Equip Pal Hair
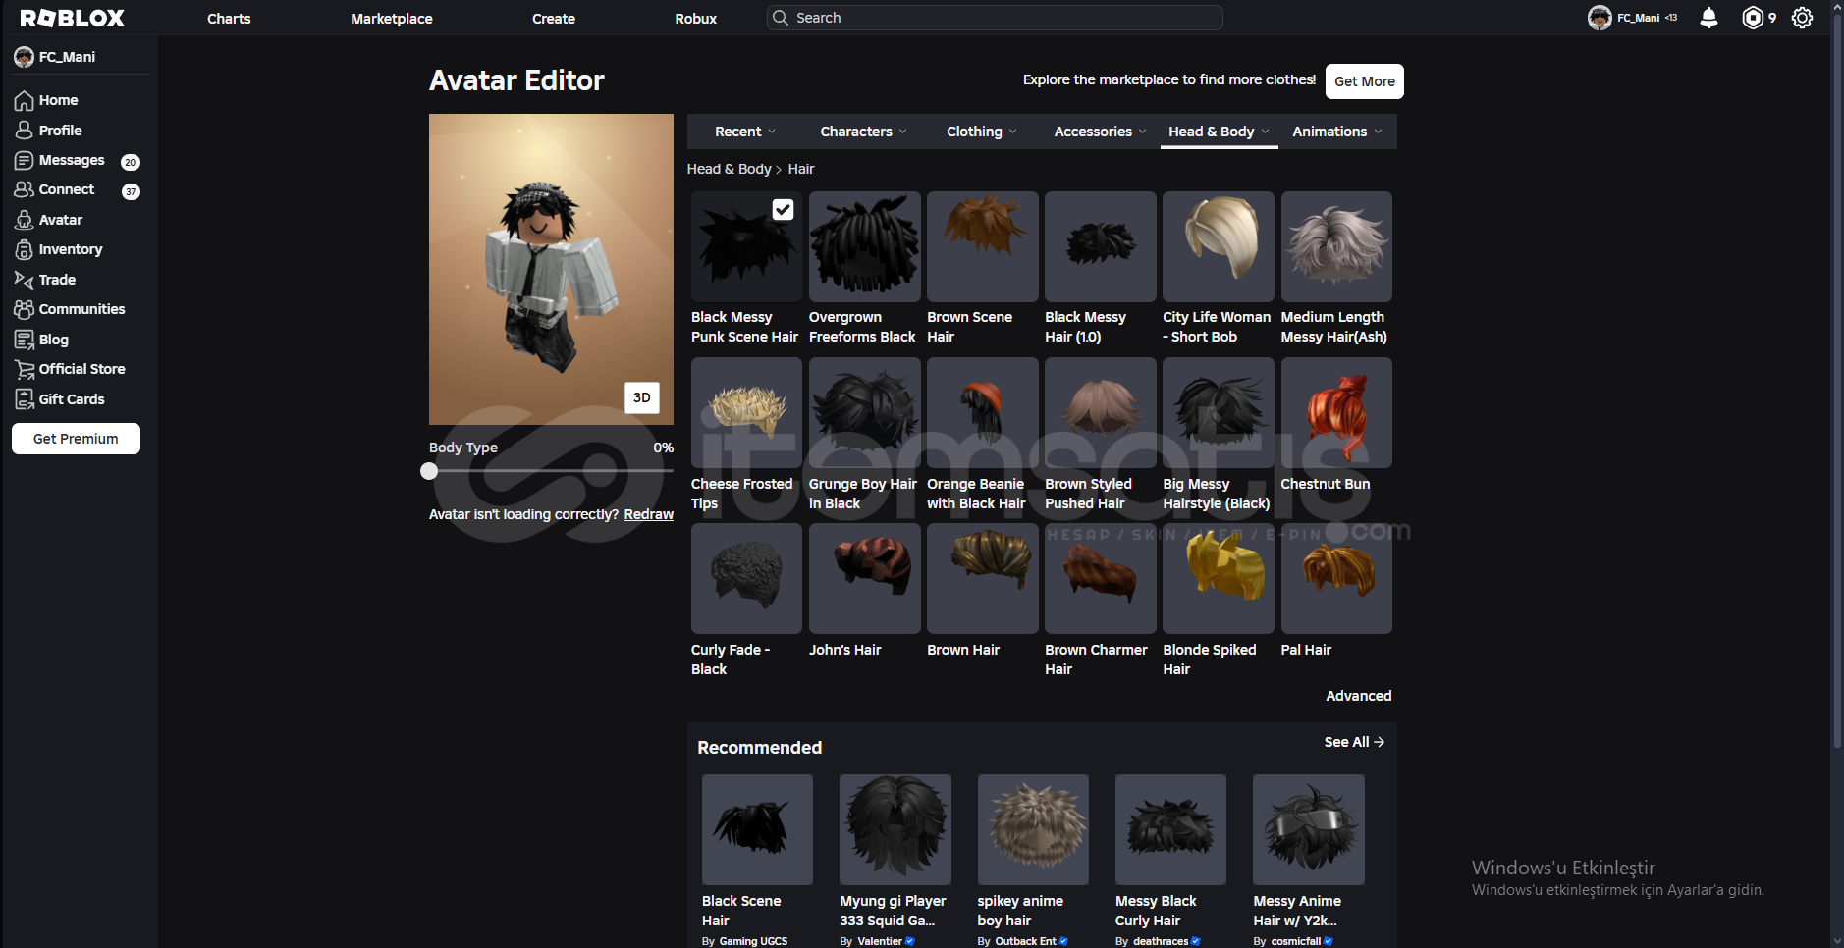Screen dimensions: 1844x948 1336,578
